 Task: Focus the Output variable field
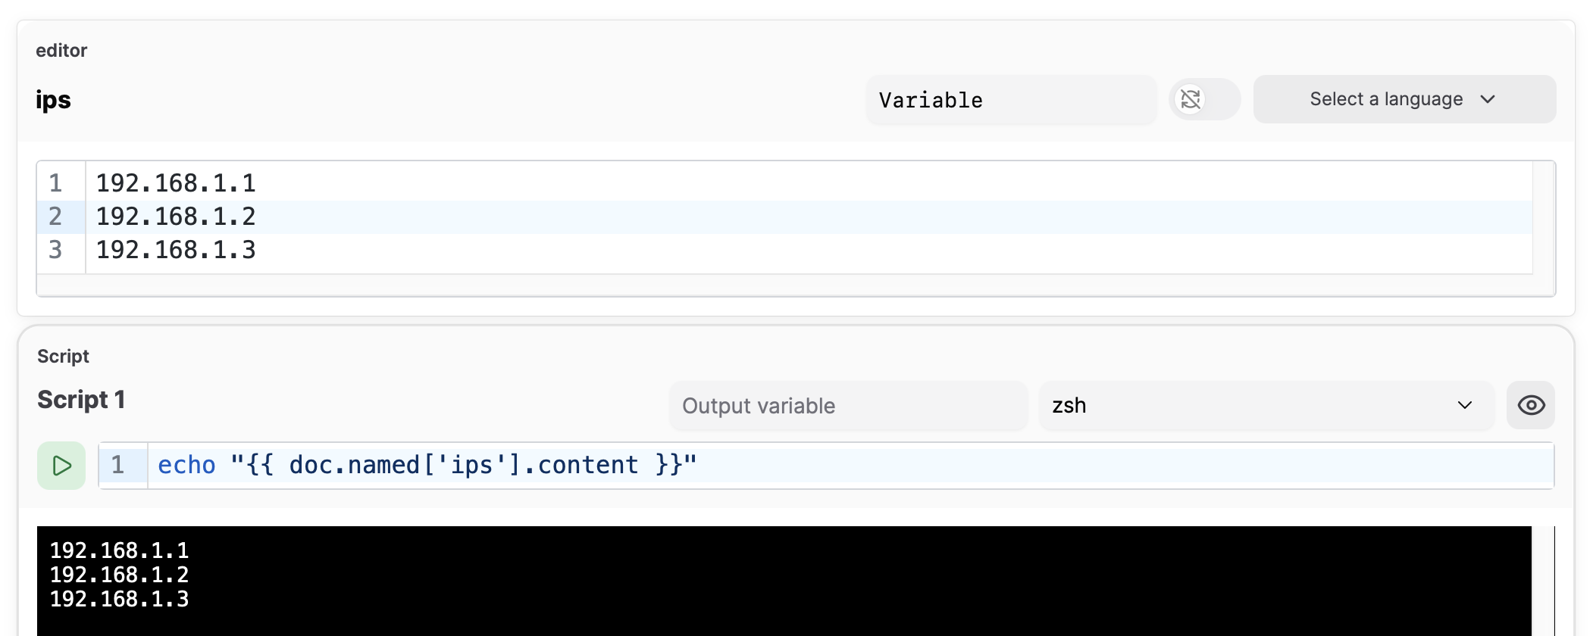tap(847, 406)
